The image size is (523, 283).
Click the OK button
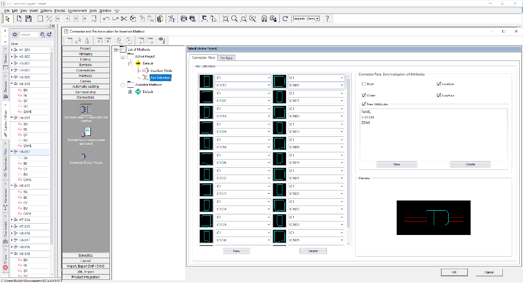(454, 272)
